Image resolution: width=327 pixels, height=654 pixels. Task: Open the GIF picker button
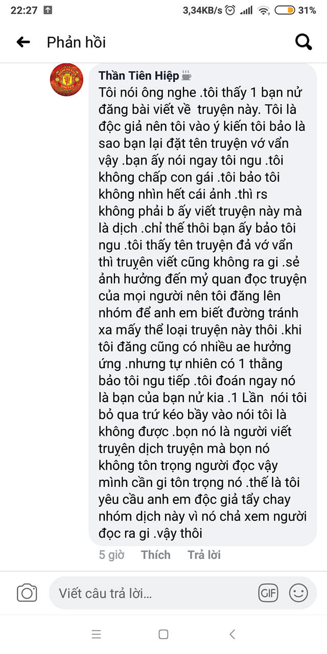point(268,593)
